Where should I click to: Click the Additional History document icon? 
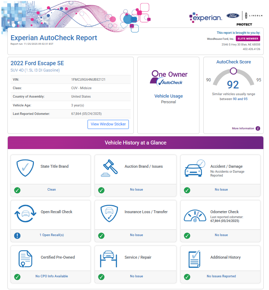coord(195,259)
